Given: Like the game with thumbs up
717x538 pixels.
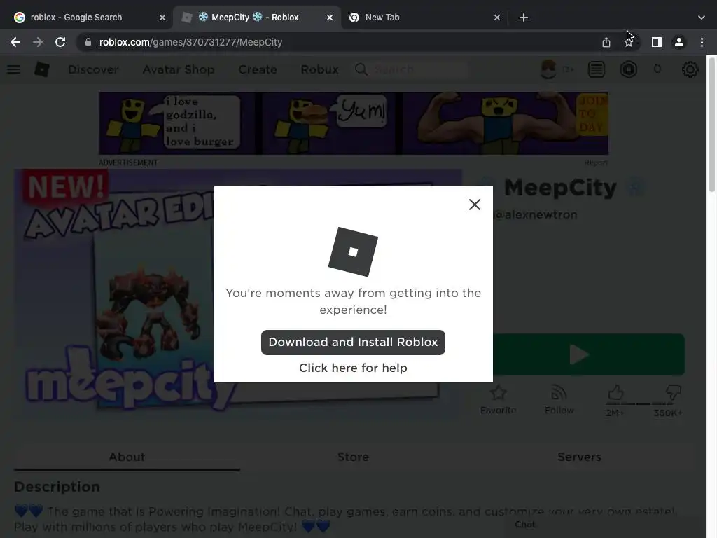Looking at the screenshot, I should pos(615,392).
